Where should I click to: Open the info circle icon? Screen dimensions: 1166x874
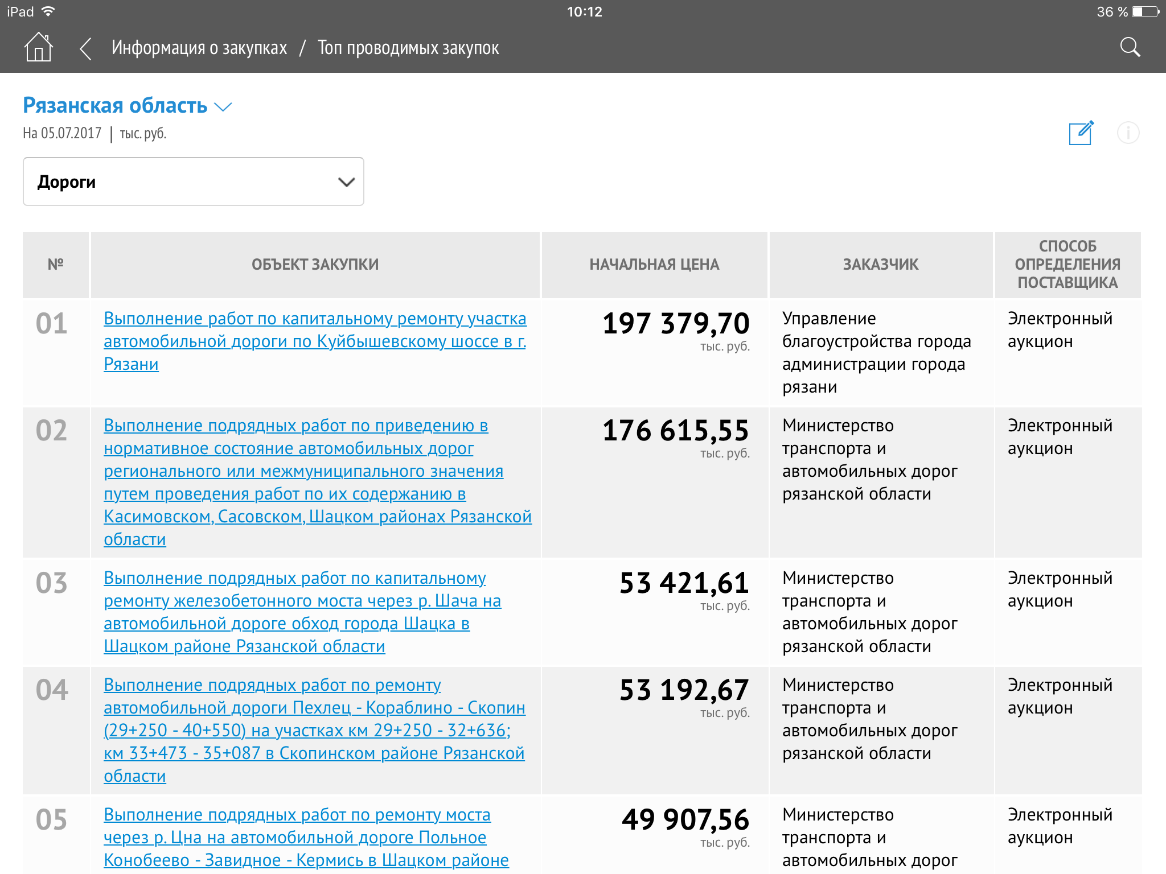click(x=1128, y=133)
